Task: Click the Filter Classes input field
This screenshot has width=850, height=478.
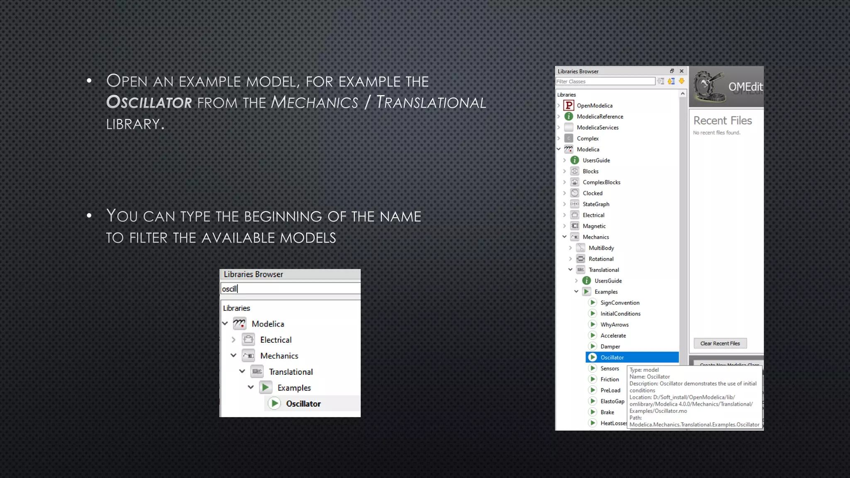Action: coord(605,81)
